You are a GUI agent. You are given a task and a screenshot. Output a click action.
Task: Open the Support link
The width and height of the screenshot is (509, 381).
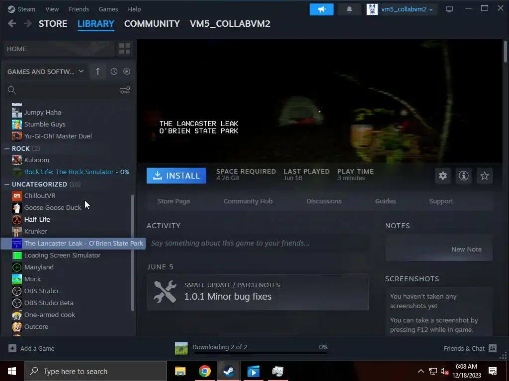[x=441, y=201]
